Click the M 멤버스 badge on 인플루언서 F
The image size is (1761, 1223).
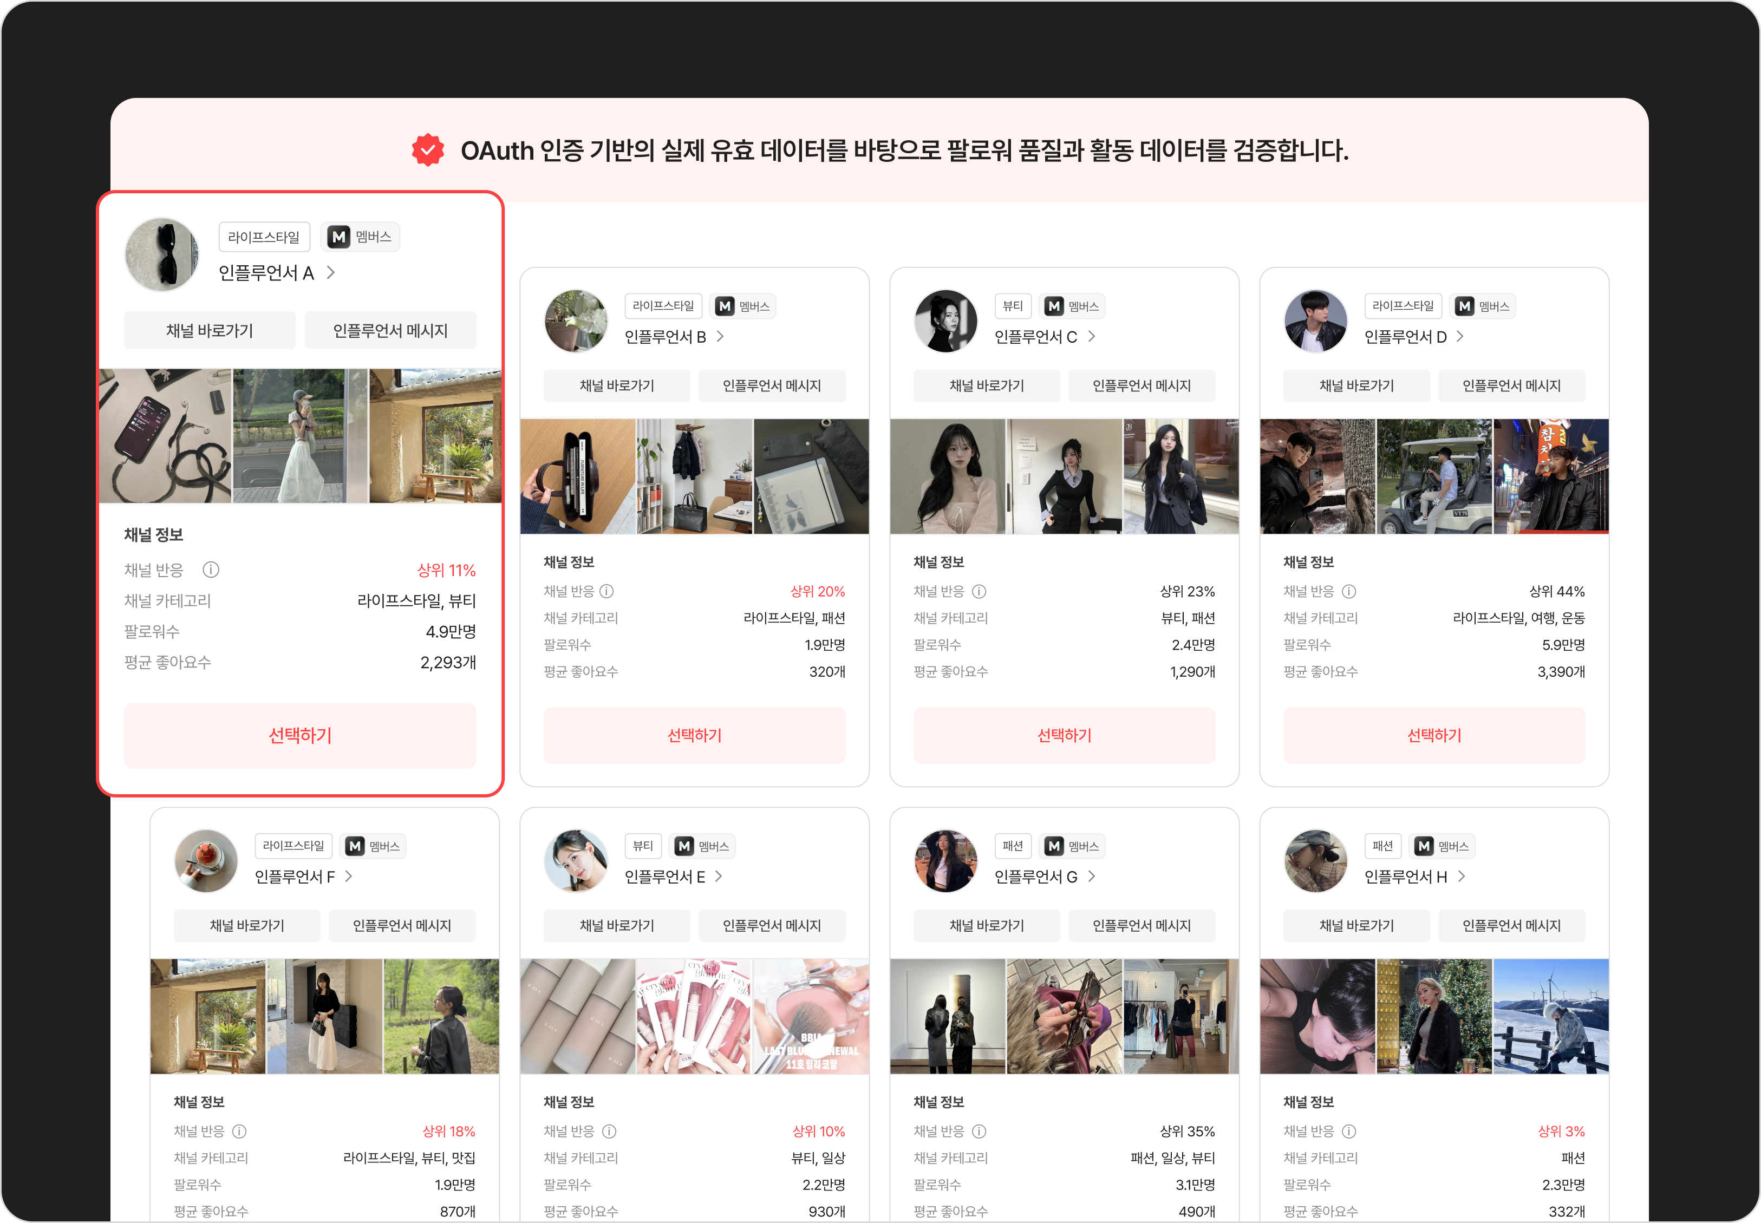point(373,846)
